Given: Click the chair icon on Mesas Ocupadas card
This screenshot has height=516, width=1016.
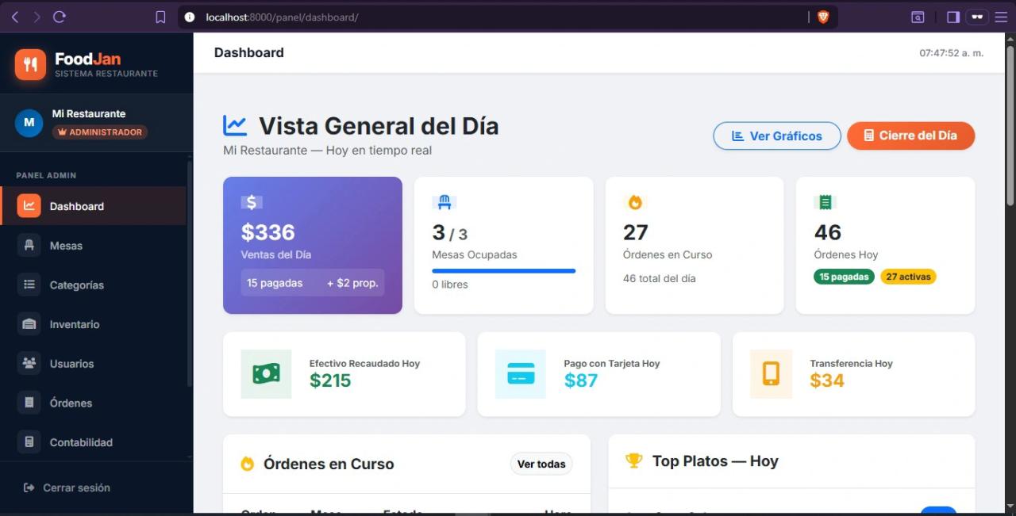Looking at the screenshot, I should pos(444,202).
